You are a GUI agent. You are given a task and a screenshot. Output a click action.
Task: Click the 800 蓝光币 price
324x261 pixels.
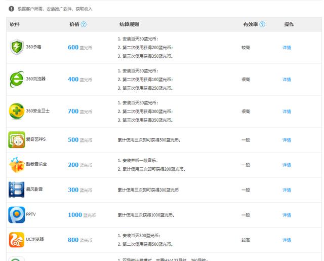(x=80, y=240)
